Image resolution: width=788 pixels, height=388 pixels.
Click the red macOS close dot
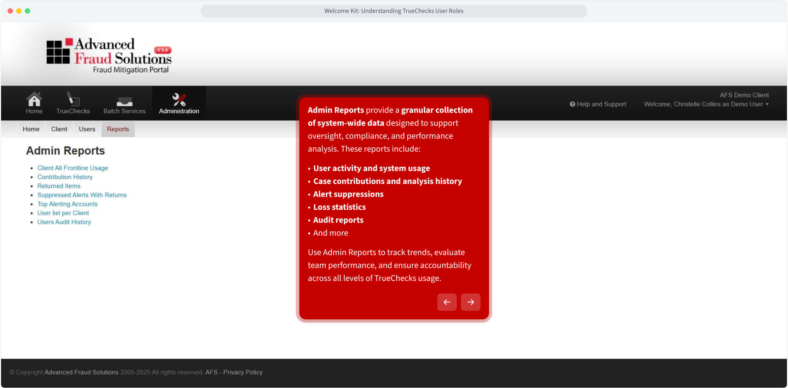(x=10, y=11)
